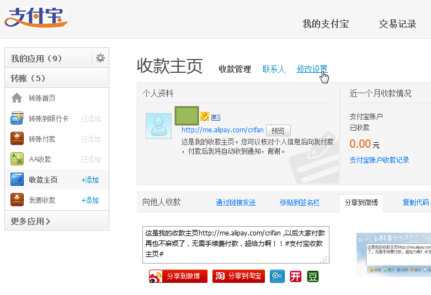
Task: Click 已添加 beside 转账到银行卡
Action: pos(91,119)
